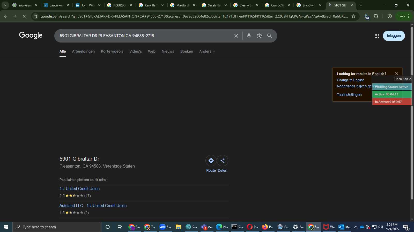This screenshot has width=414, height=232.
Task: Open Outlook from the taskbar
Action: click(x=344, y=227)
